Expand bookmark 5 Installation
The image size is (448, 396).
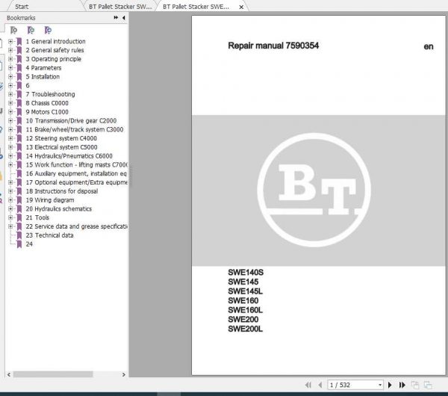10,77
